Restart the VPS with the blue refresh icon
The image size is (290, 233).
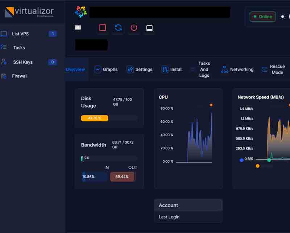tap(118, 28)
